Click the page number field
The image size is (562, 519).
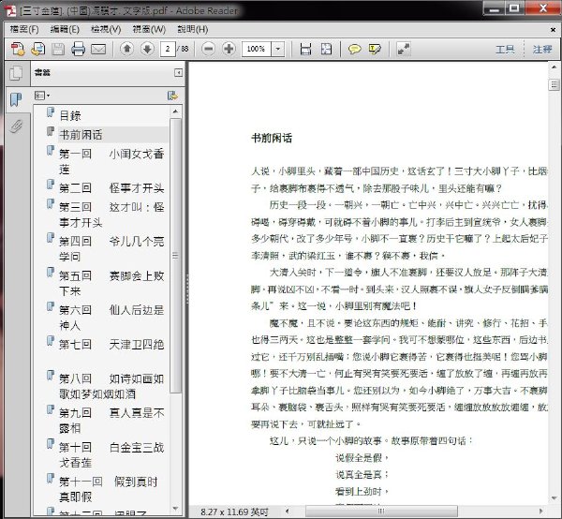pyautogui.click(x=168, y=49)
